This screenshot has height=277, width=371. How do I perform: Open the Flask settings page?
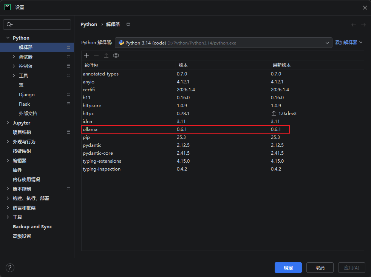[25, 104]
